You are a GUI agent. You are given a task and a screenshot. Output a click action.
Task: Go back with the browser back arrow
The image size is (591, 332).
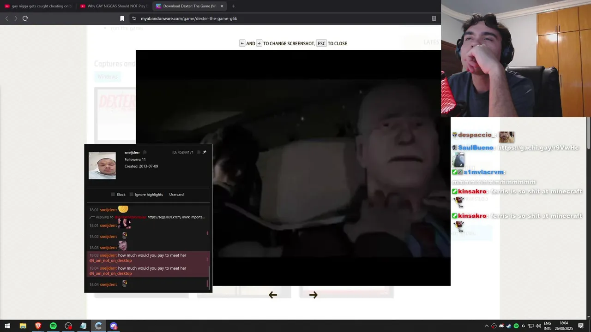[x=6, y=18]
